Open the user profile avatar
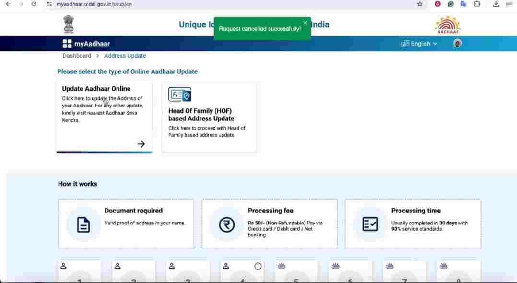 [x=458, y=44]
